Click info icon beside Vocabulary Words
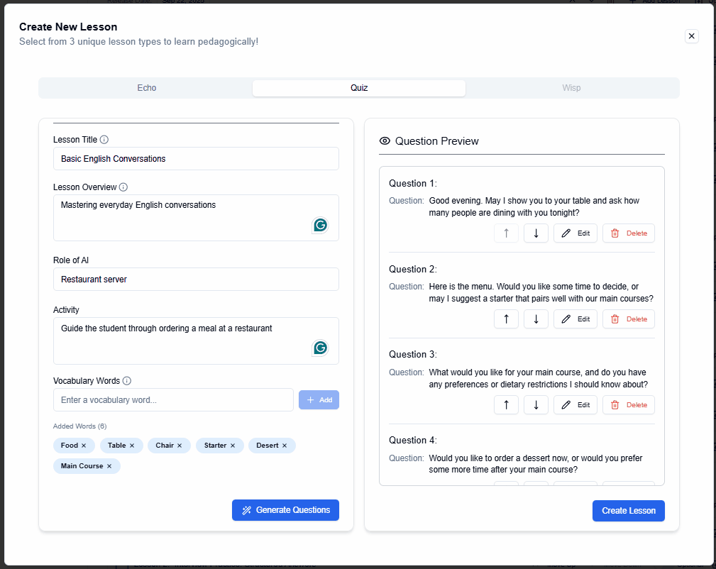716x569 pixels. point(127,381)
